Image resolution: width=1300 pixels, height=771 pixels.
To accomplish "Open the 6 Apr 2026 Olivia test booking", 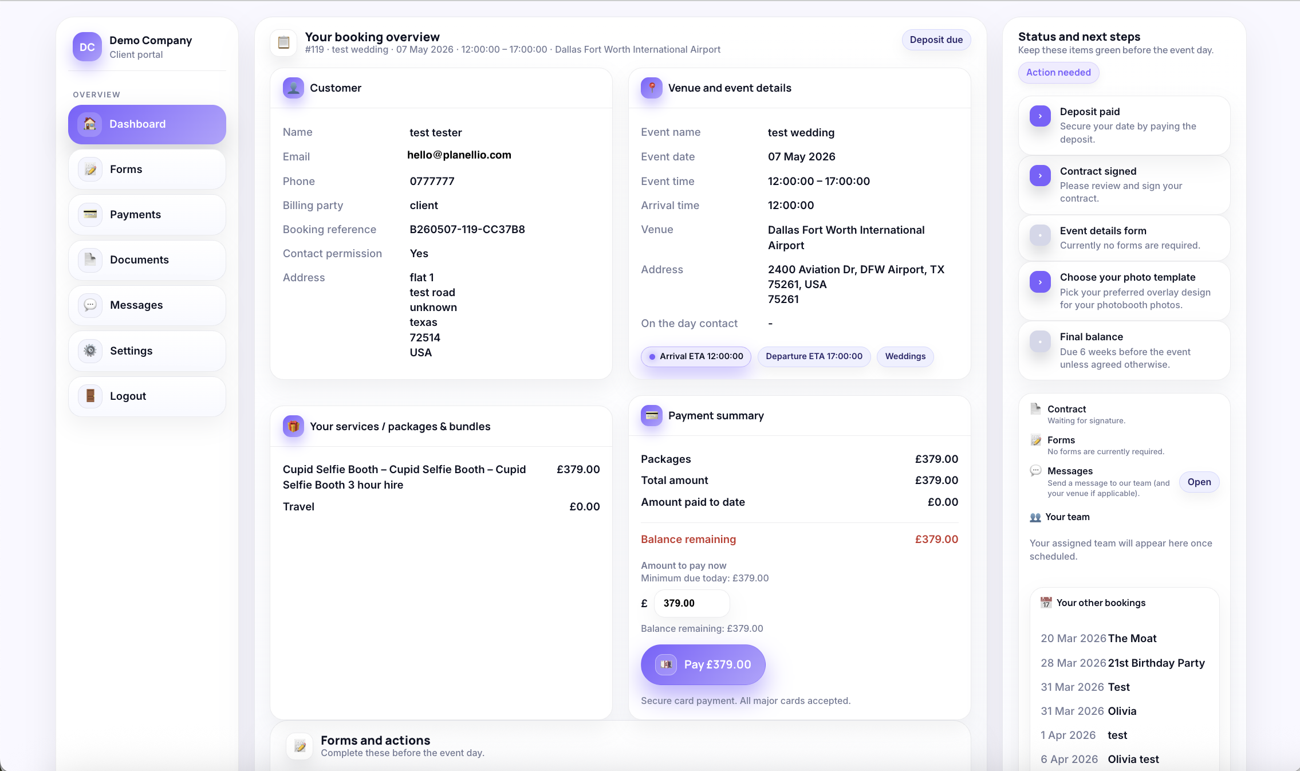I will [1100, 760].
